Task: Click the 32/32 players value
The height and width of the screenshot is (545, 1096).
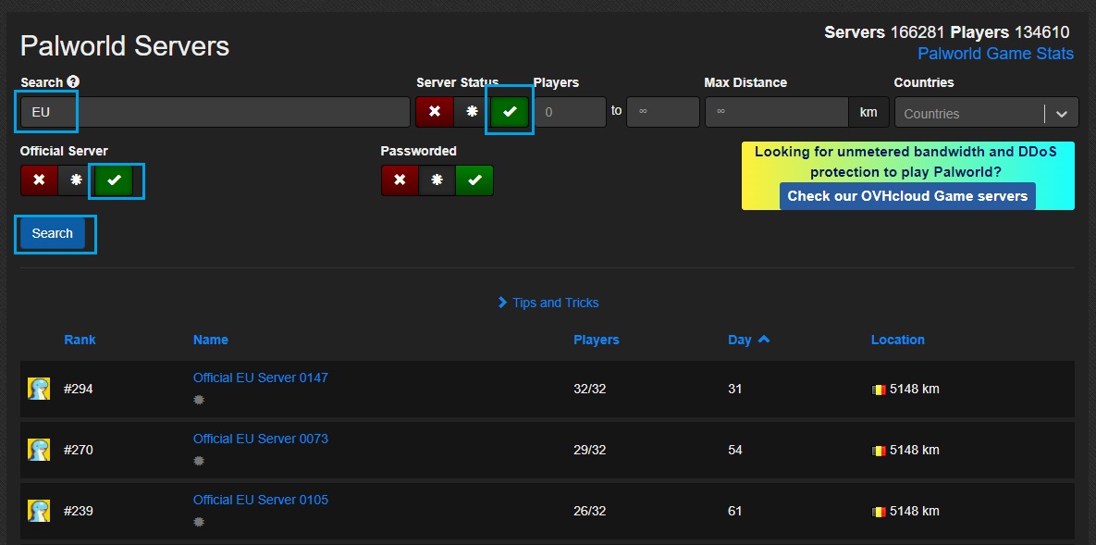Action: (x=590, y=389)
